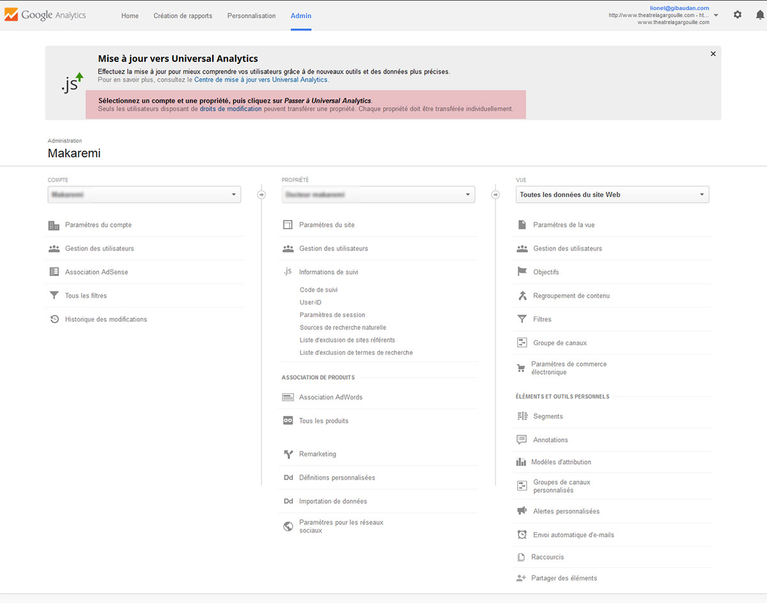Click the AdWords association icon
767x603 pixels.
288,397
